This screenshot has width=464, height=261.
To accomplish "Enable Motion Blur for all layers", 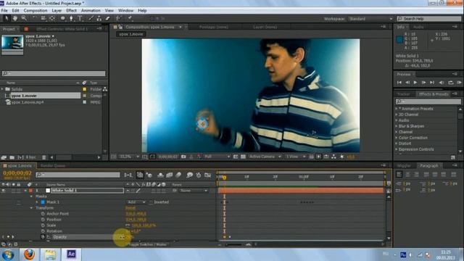I will pyautogui.click(x=178, y=175).
